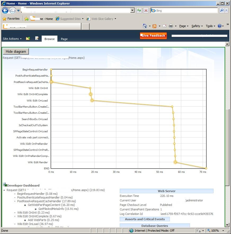Expand the address bar dropdown
Image resolution: width=231 pixels, height=234 pixels.
click(x=132, y=10)
